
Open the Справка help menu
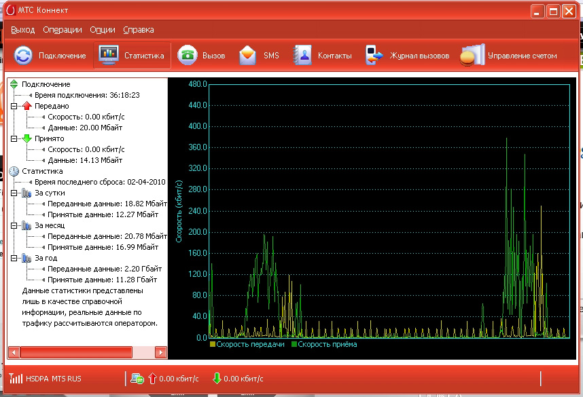click(x=139, y=30)
